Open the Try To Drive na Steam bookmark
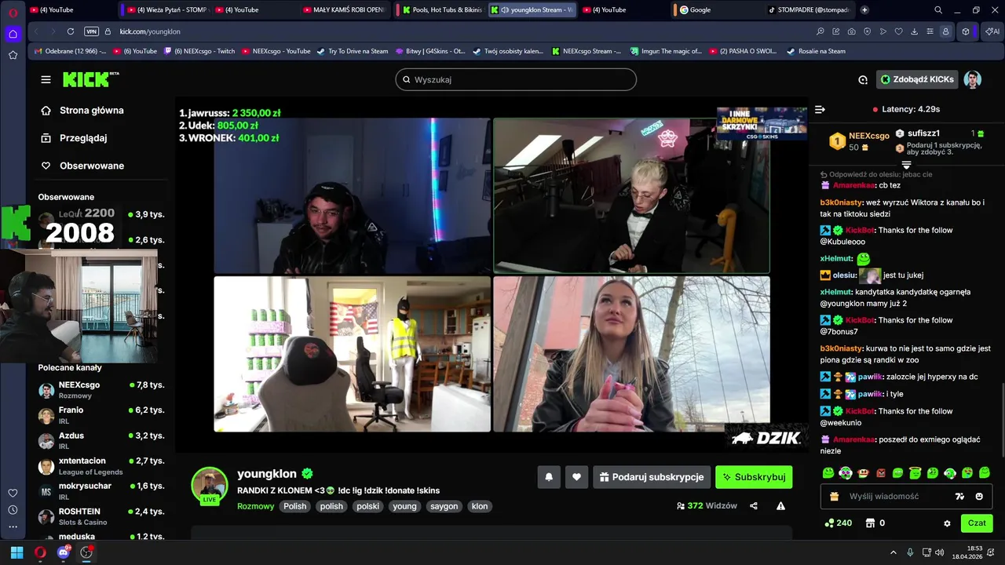 pyautogui.click(x=353, y=51)
